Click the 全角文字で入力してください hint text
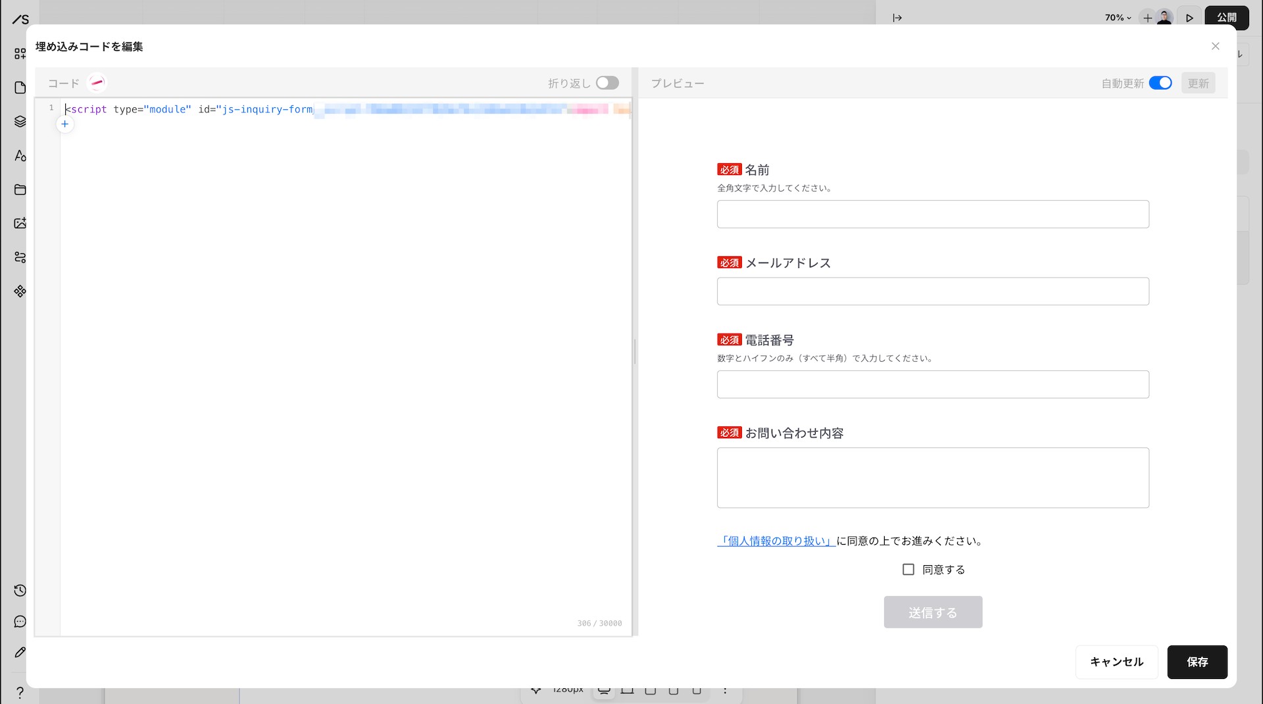Viewport: 1263px width, 704px height. (x=776, y=188)
